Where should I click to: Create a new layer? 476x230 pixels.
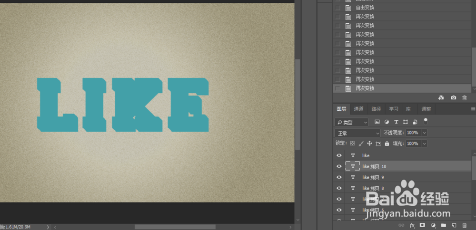(454, 225)
